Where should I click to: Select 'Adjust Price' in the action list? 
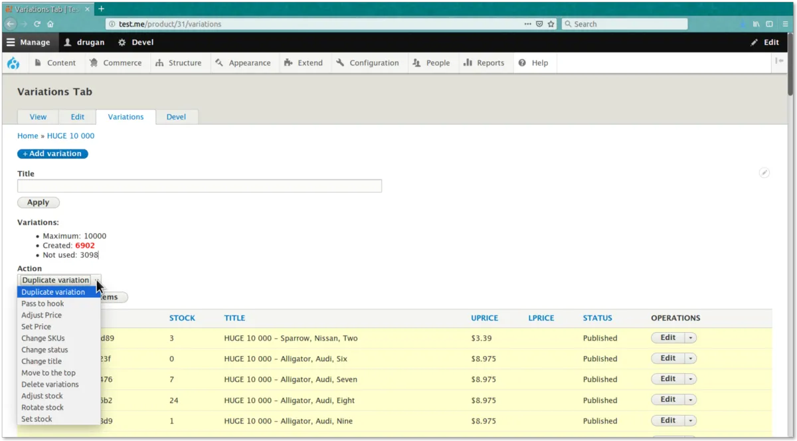coord(41,315)
